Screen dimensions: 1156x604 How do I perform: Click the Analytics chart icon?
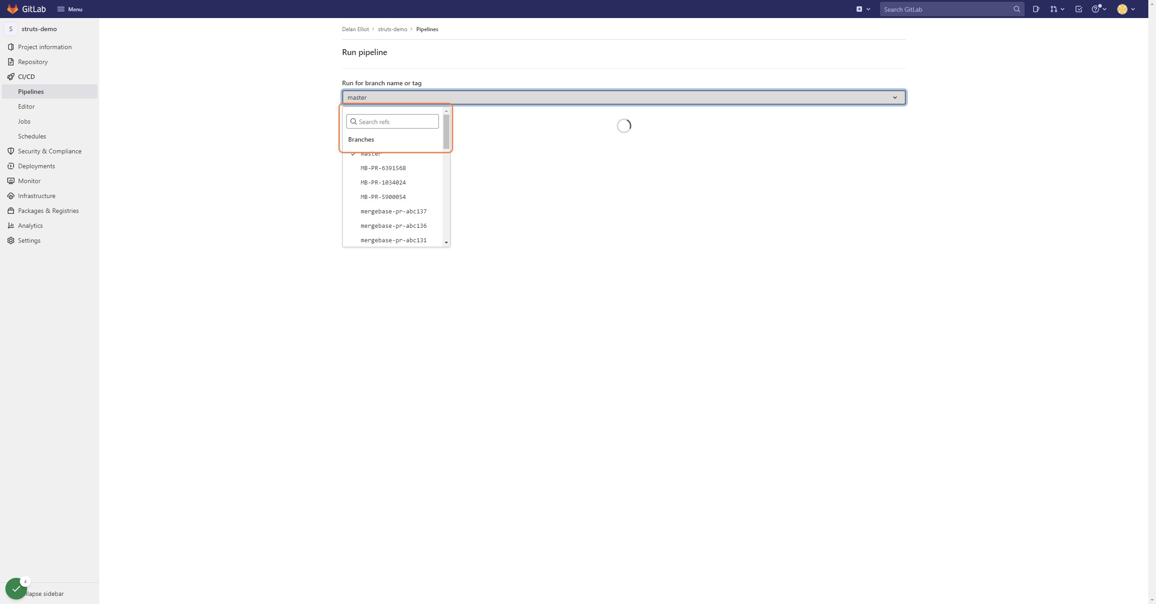click(x=11, y=226)
